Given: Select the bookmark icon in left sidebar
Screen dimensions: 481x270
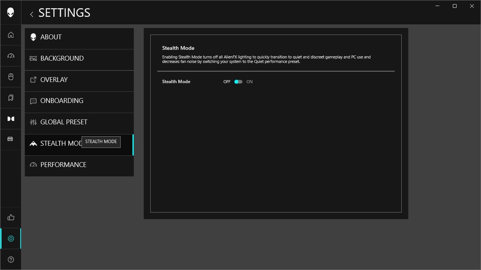Looking at the screenshot, I should click(x=11, y=98).
